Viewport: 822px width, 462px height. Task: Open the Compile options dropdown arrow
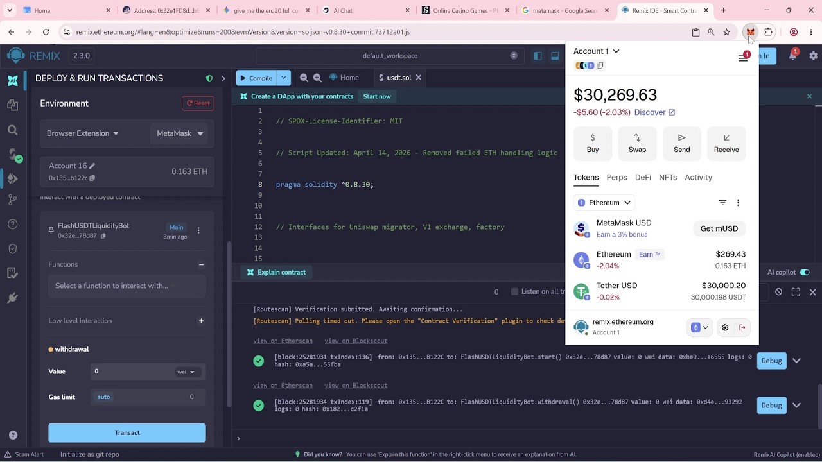tap(283, 78)
